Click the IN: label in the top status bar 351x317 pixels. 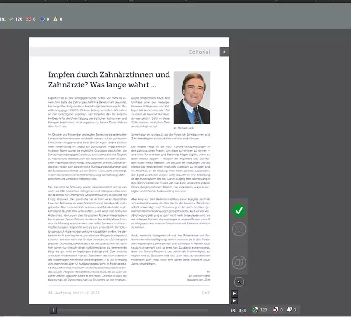[3, 19]
